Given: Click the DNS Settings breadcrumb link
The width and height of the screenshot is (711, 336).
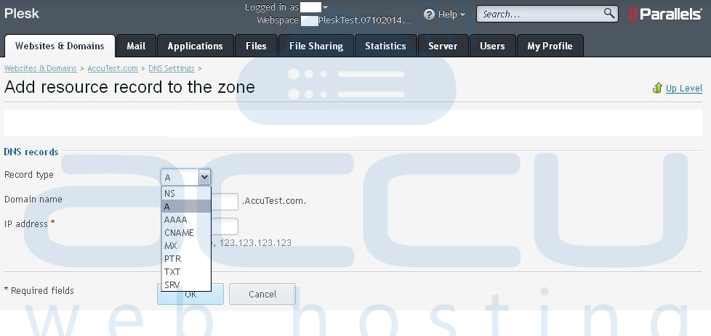Looking at the screenshot, I should [172, 68].
